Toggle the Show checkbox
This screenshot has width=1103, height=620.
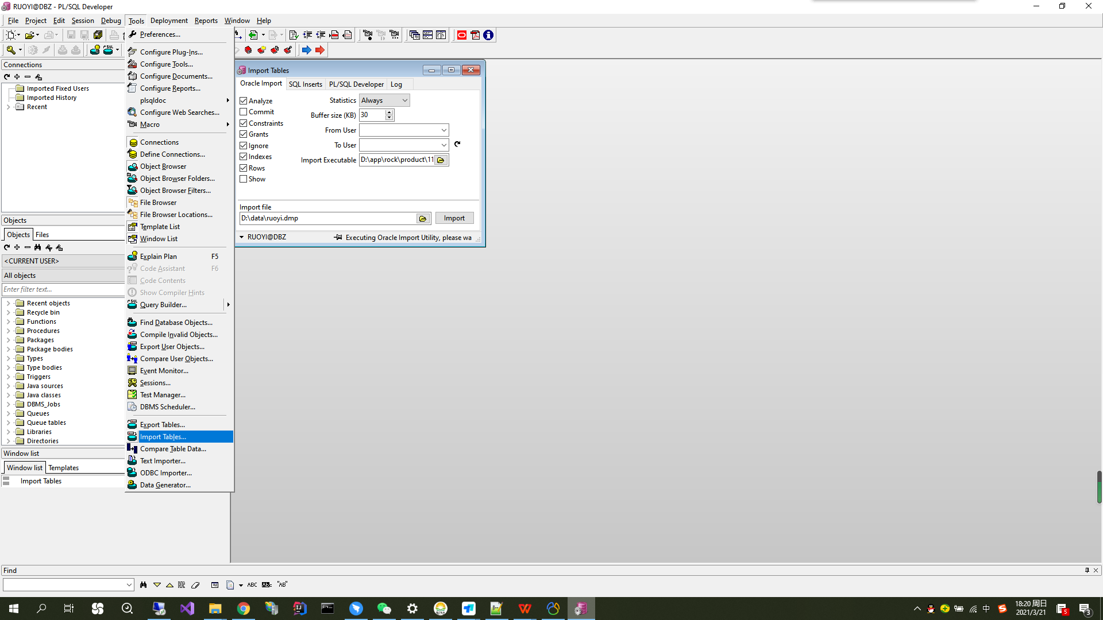pyautogui.click(x=244, y=179)
